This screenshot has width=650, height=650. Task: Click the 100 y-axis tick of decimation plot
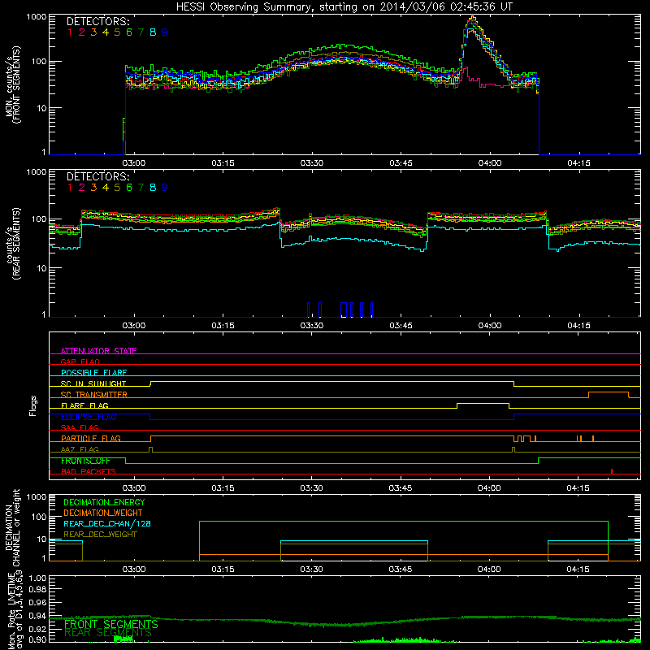point(41,517)
